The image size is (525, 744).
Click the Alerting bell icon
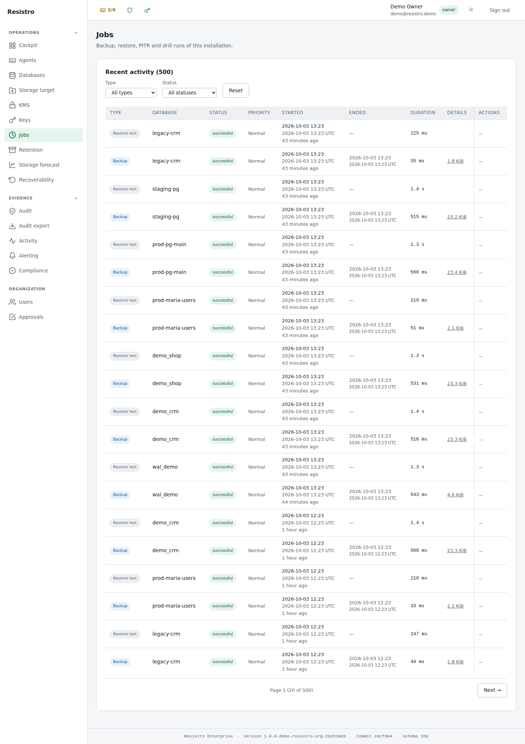(x=12, y=256)
